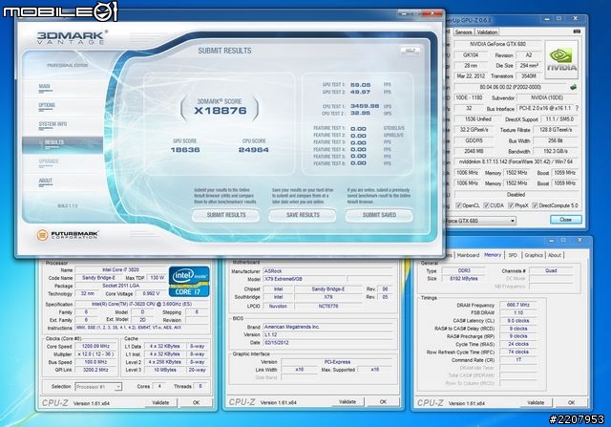The height and width of the screenshot is (427, 611).
Task: Click the Bandwidth 192.3 GB/s field in GPU-Z
Action: point(556,151)
